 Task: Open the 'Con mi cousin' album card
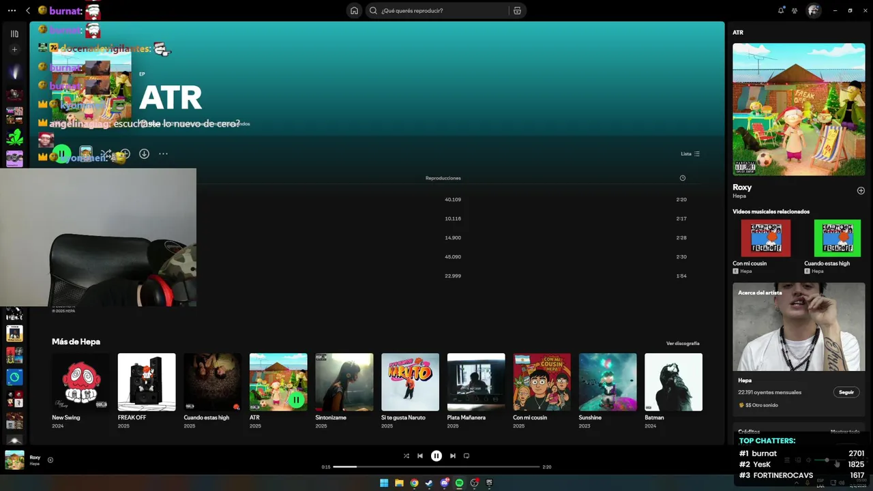pyautogui.click(x=542, y=390)
